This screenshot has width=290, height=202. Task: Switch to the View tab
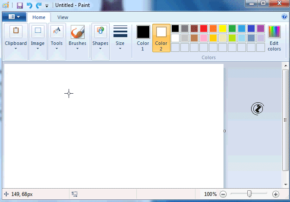click(x=63, y=17)
